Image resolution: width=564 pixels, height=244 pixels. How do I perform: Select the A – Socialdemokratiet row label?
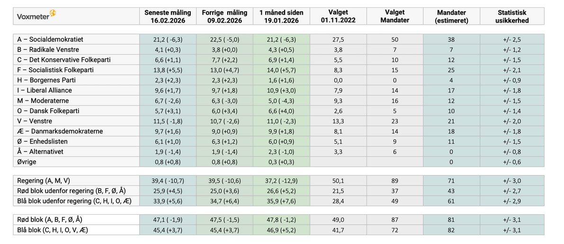pos(50,40)
